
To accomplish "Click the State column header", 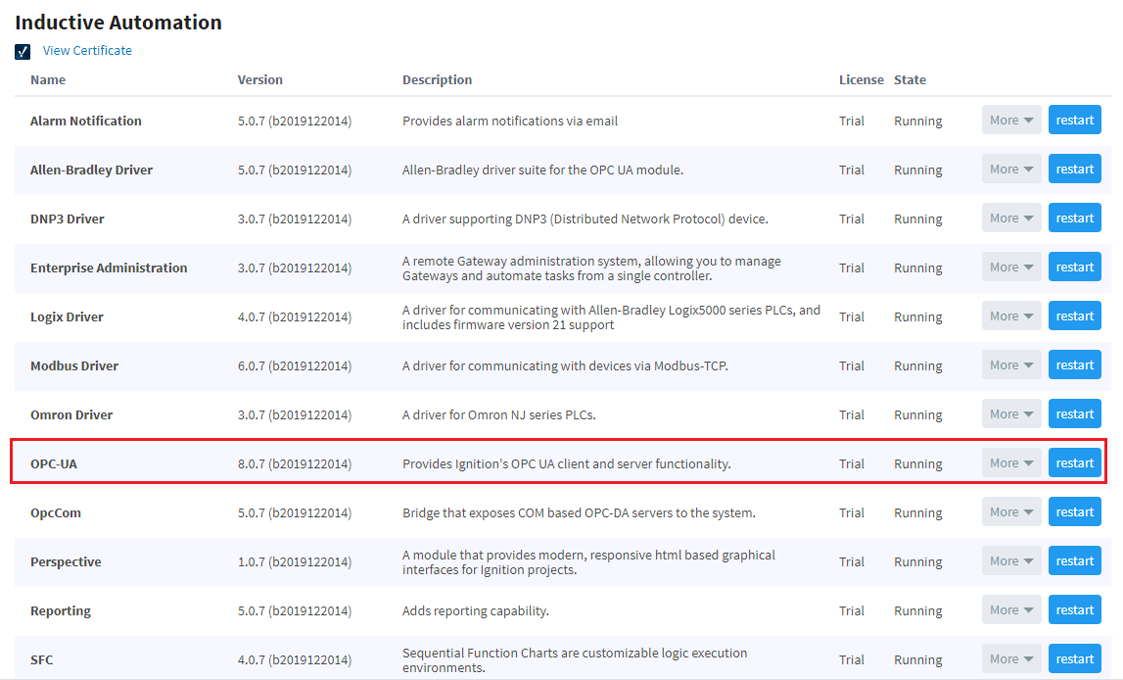I will [910, 79].
